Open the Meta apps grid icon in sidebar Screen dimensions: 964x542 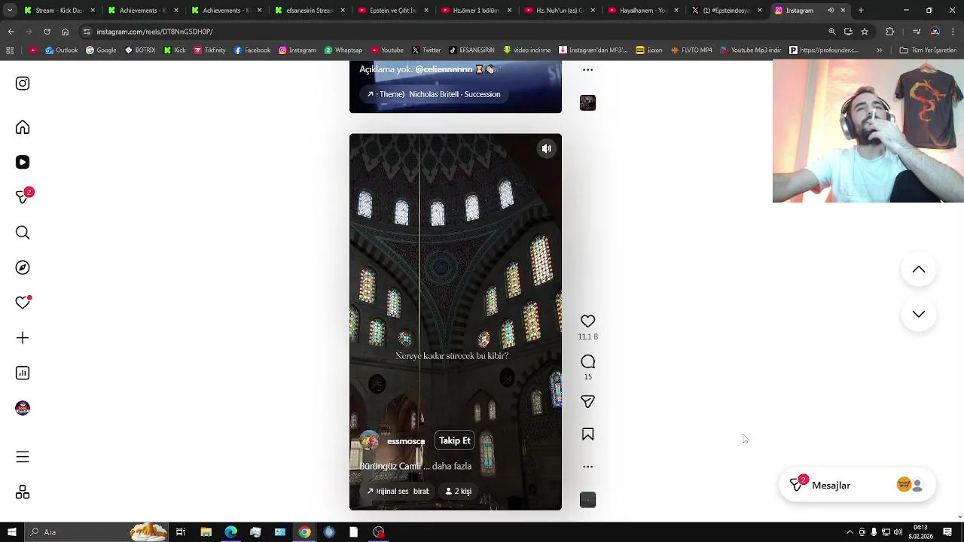click(x=23, y=492)
